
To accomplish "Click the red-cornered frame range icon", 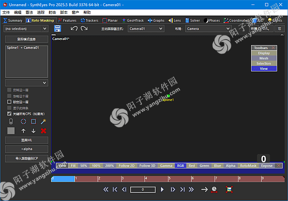I will (x=229, y=189).
